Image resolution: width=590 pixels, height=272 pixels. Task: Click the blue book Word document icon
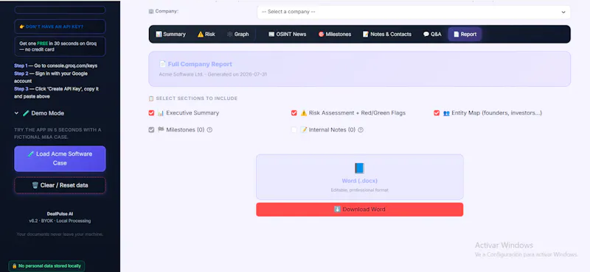pos(359,168)
